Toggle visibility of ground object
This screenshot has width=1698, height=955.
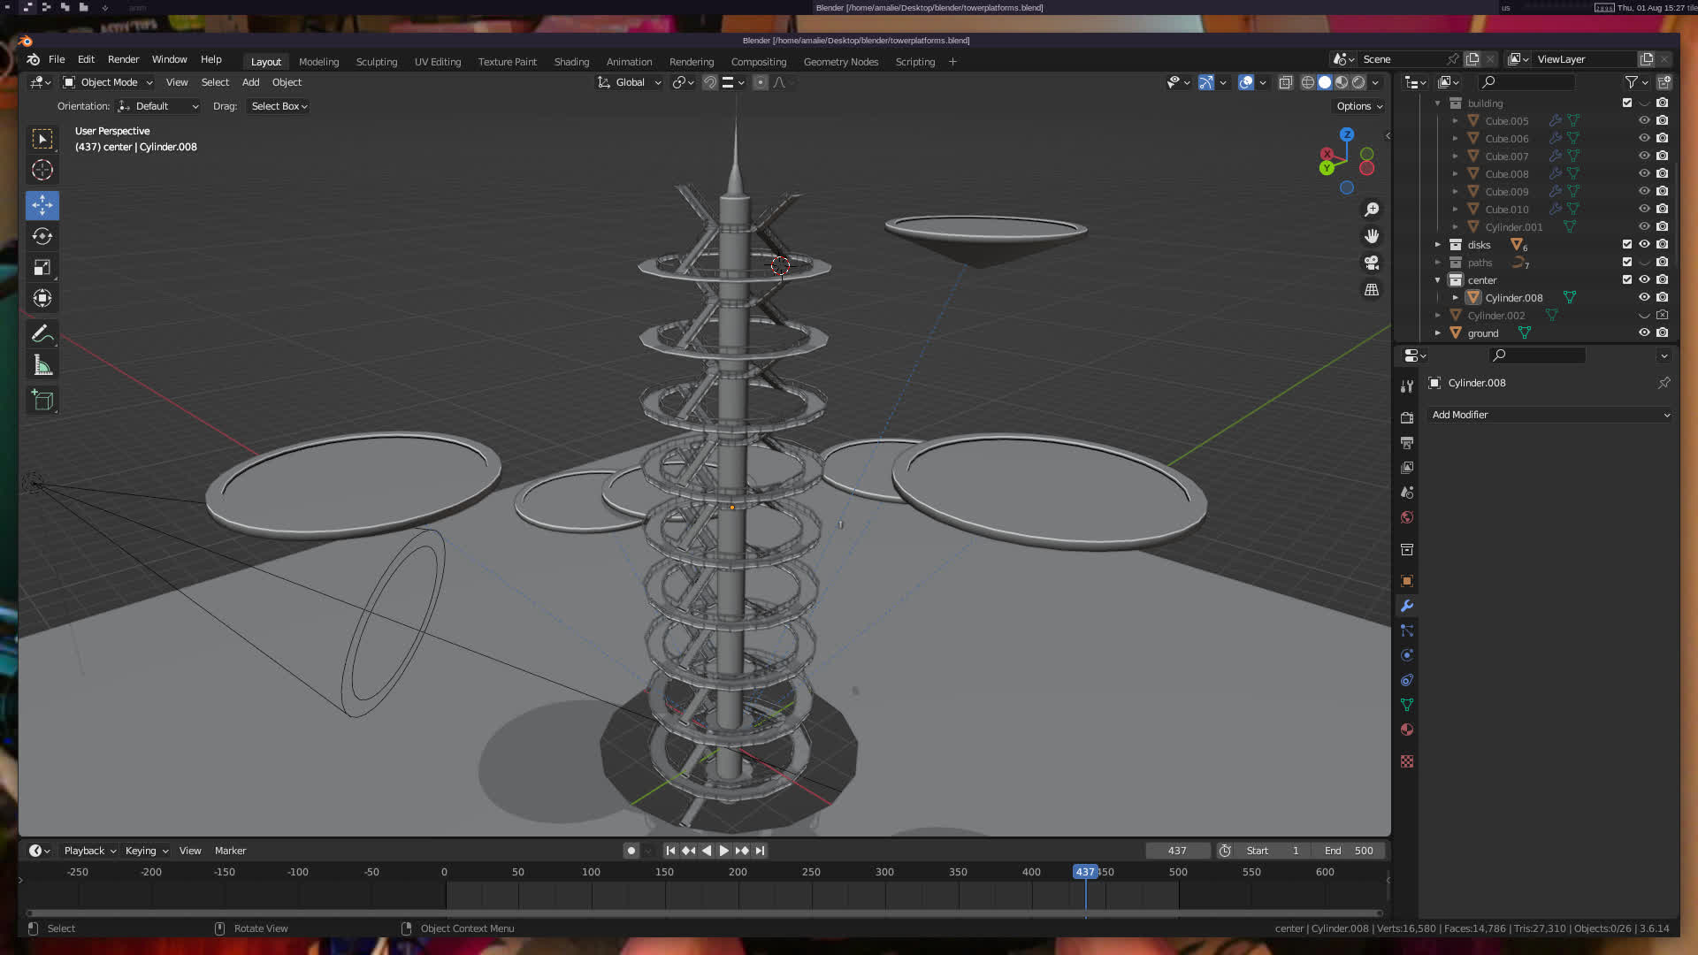(1644, 333)
